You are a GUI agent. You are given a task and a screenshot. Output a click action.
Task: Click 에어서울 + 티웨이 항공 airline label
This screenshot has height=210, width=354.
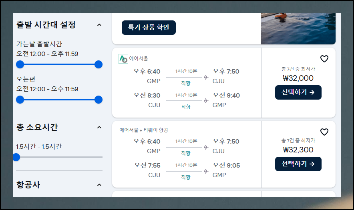pyautogui.click(x=144, y=130)
